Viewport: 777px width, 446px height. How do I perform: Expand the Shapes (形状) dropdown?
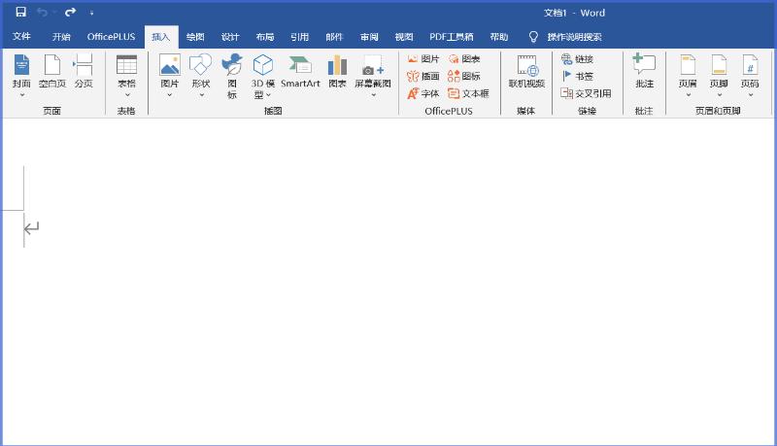[200, 76]
